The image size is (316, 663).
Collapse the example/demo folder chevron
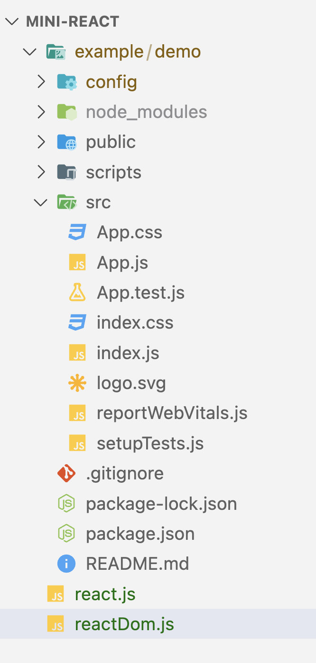tap(30, 51)
